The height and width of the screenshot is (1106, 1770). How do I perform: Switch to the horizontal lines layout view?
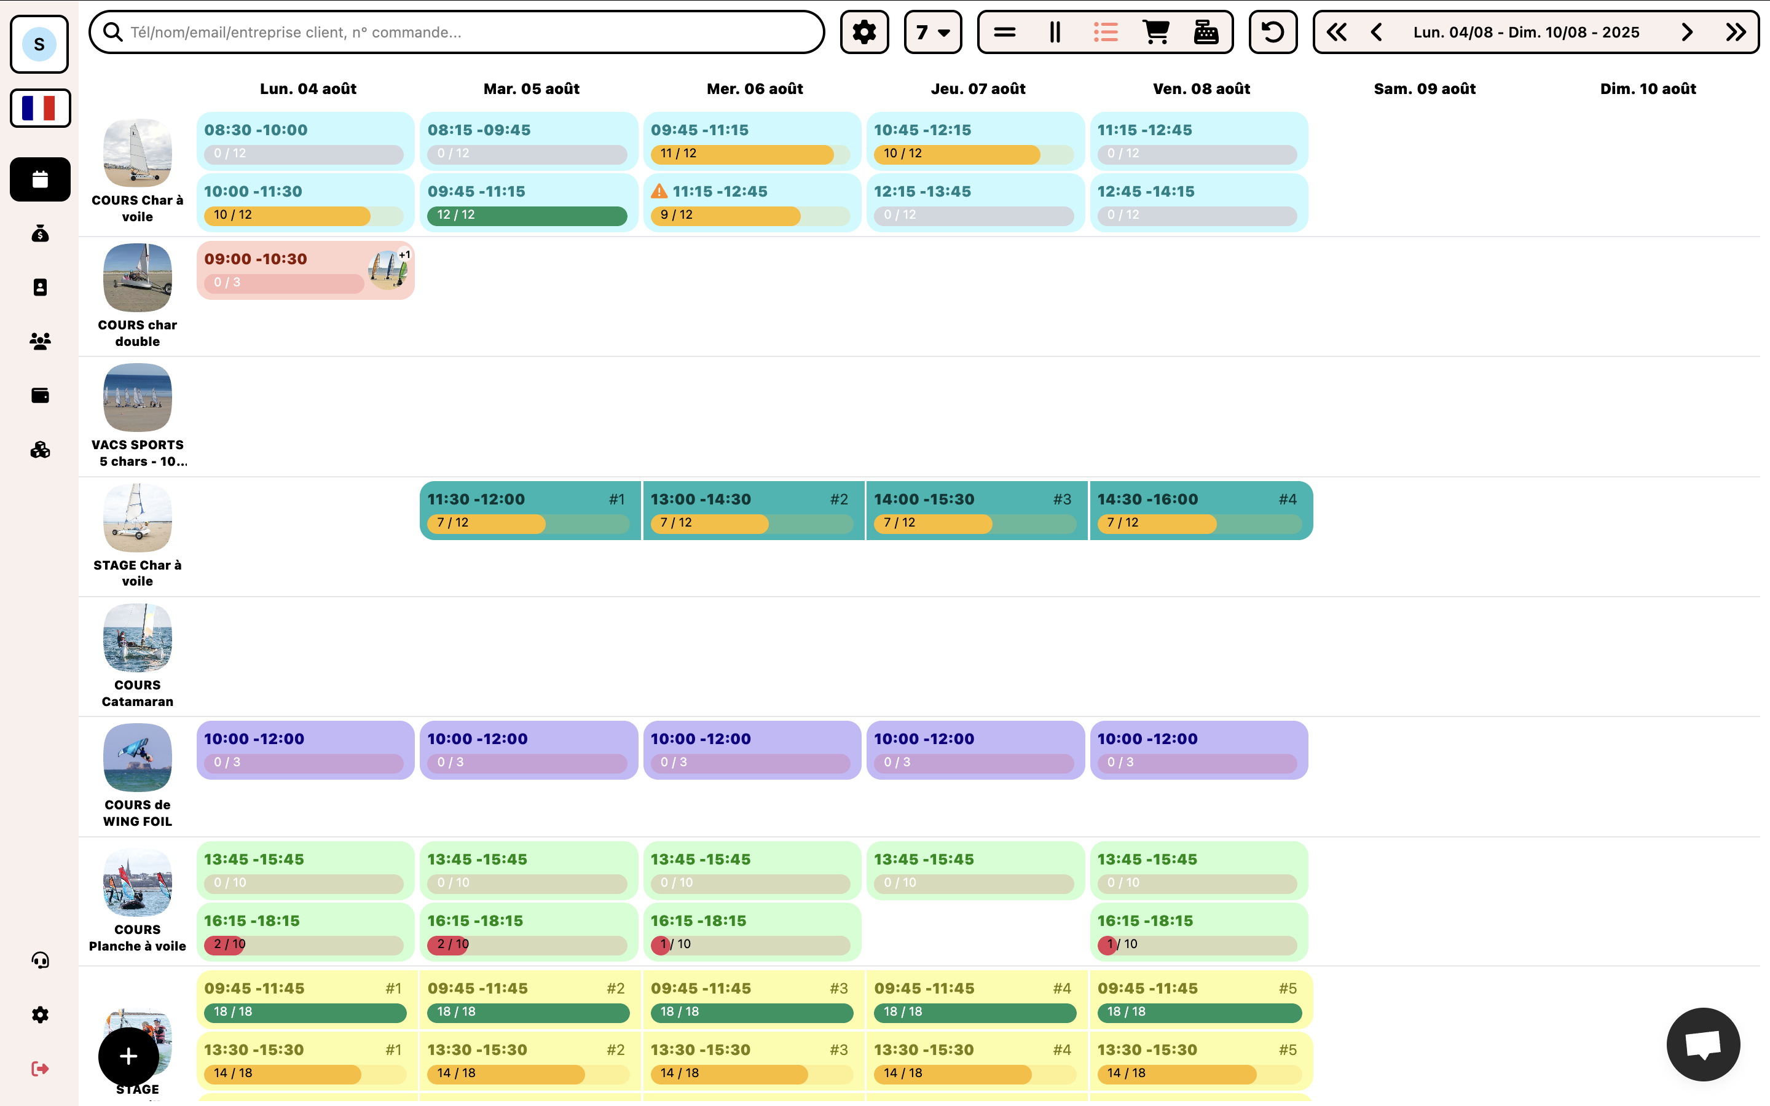coord(1004,31)
